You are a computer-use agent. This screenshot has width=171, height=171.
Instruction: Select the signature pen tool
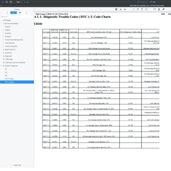point(163,9)
